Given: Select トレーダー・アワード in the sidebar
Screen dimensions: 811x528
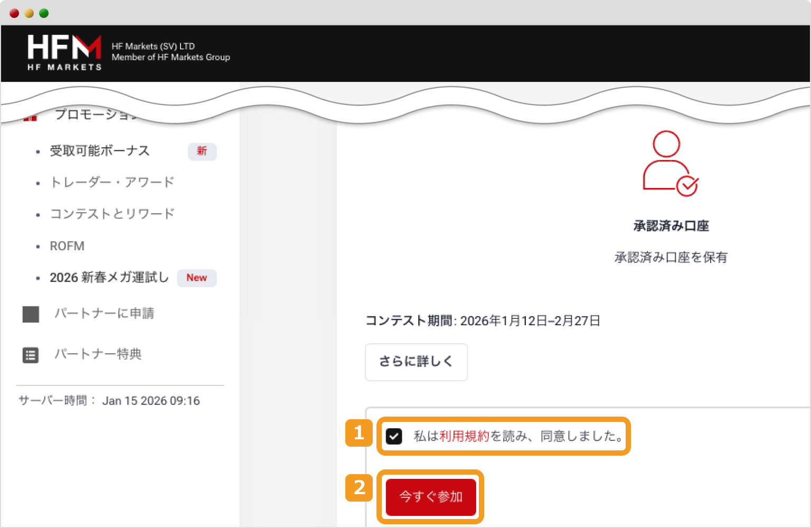Looking at the screenshot, I should tap(111, 182).
